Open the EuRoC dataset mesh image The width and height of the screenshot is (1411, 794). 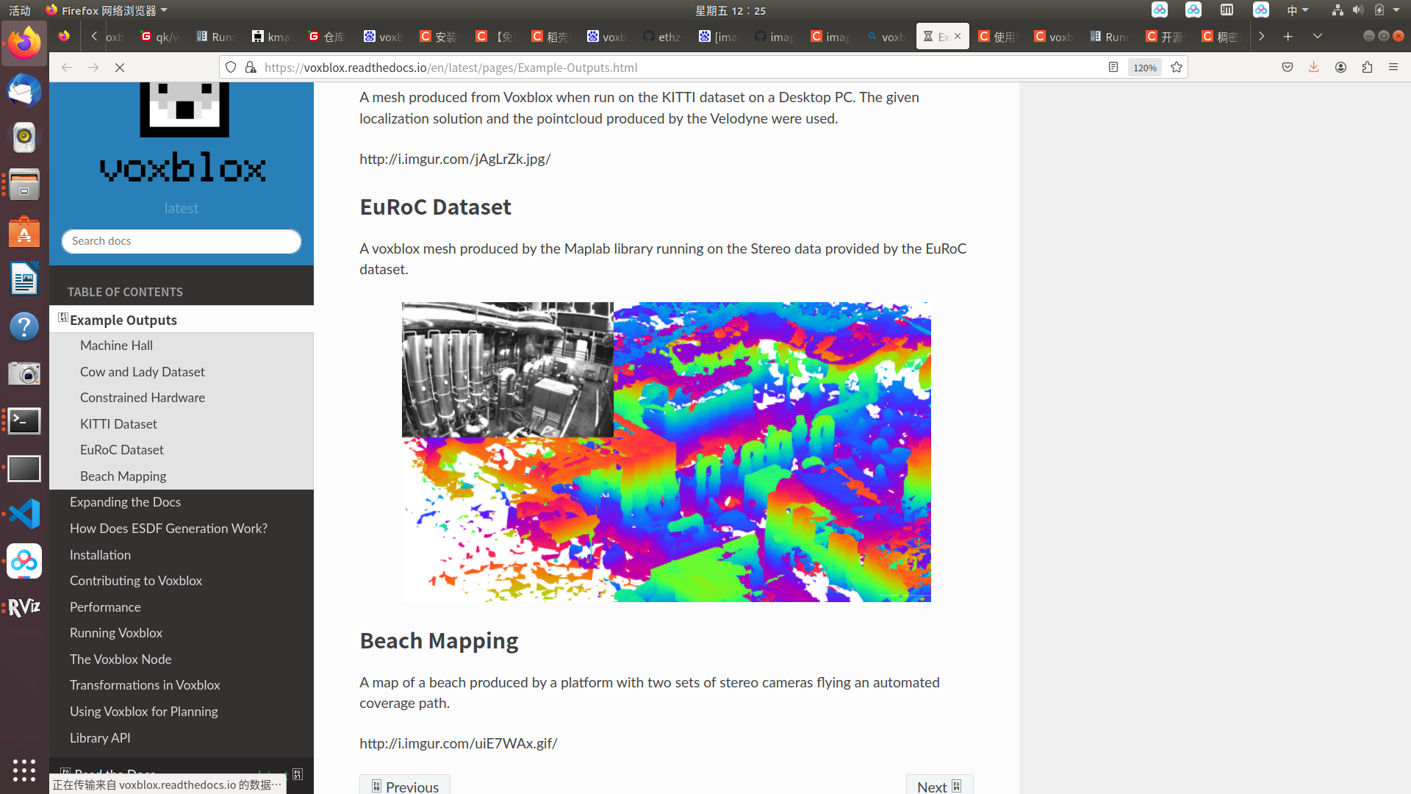tap(666, 451)
